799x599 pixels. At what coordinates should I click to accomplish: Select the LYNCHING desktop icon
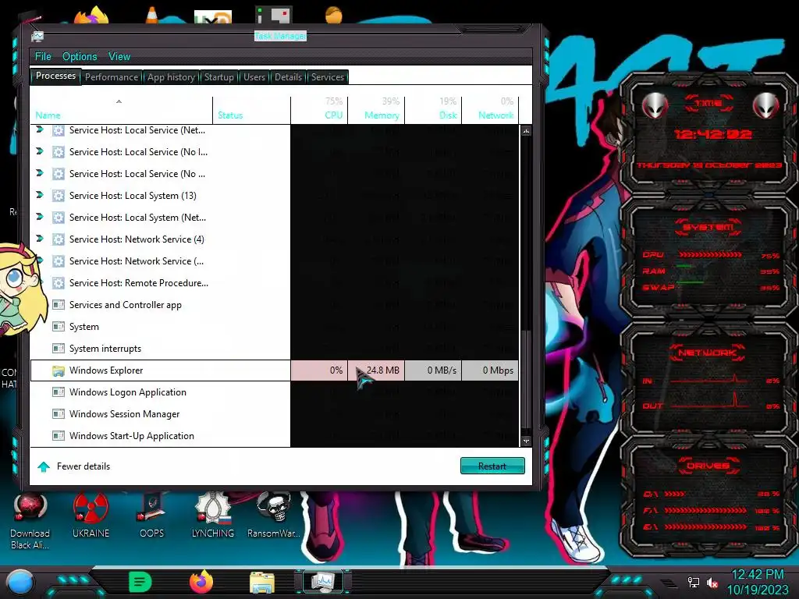click(213, 515)
